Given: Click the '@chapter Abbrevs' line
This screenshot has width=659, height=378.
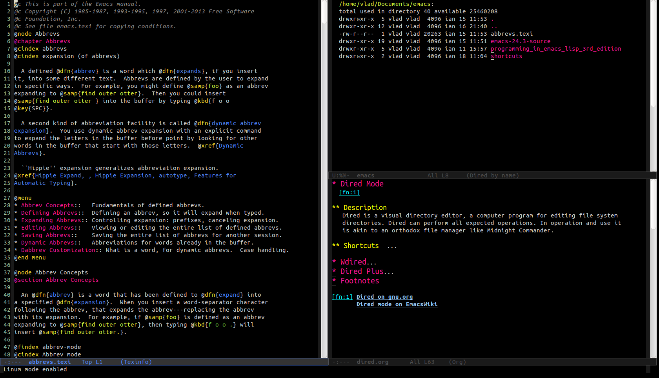Looking at the screenshot, I should click(x=42, y=41).
